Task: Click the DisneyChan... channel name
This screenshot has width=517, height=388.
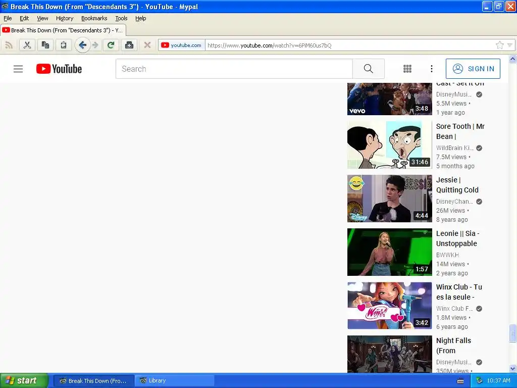Action: coord(454,201)
